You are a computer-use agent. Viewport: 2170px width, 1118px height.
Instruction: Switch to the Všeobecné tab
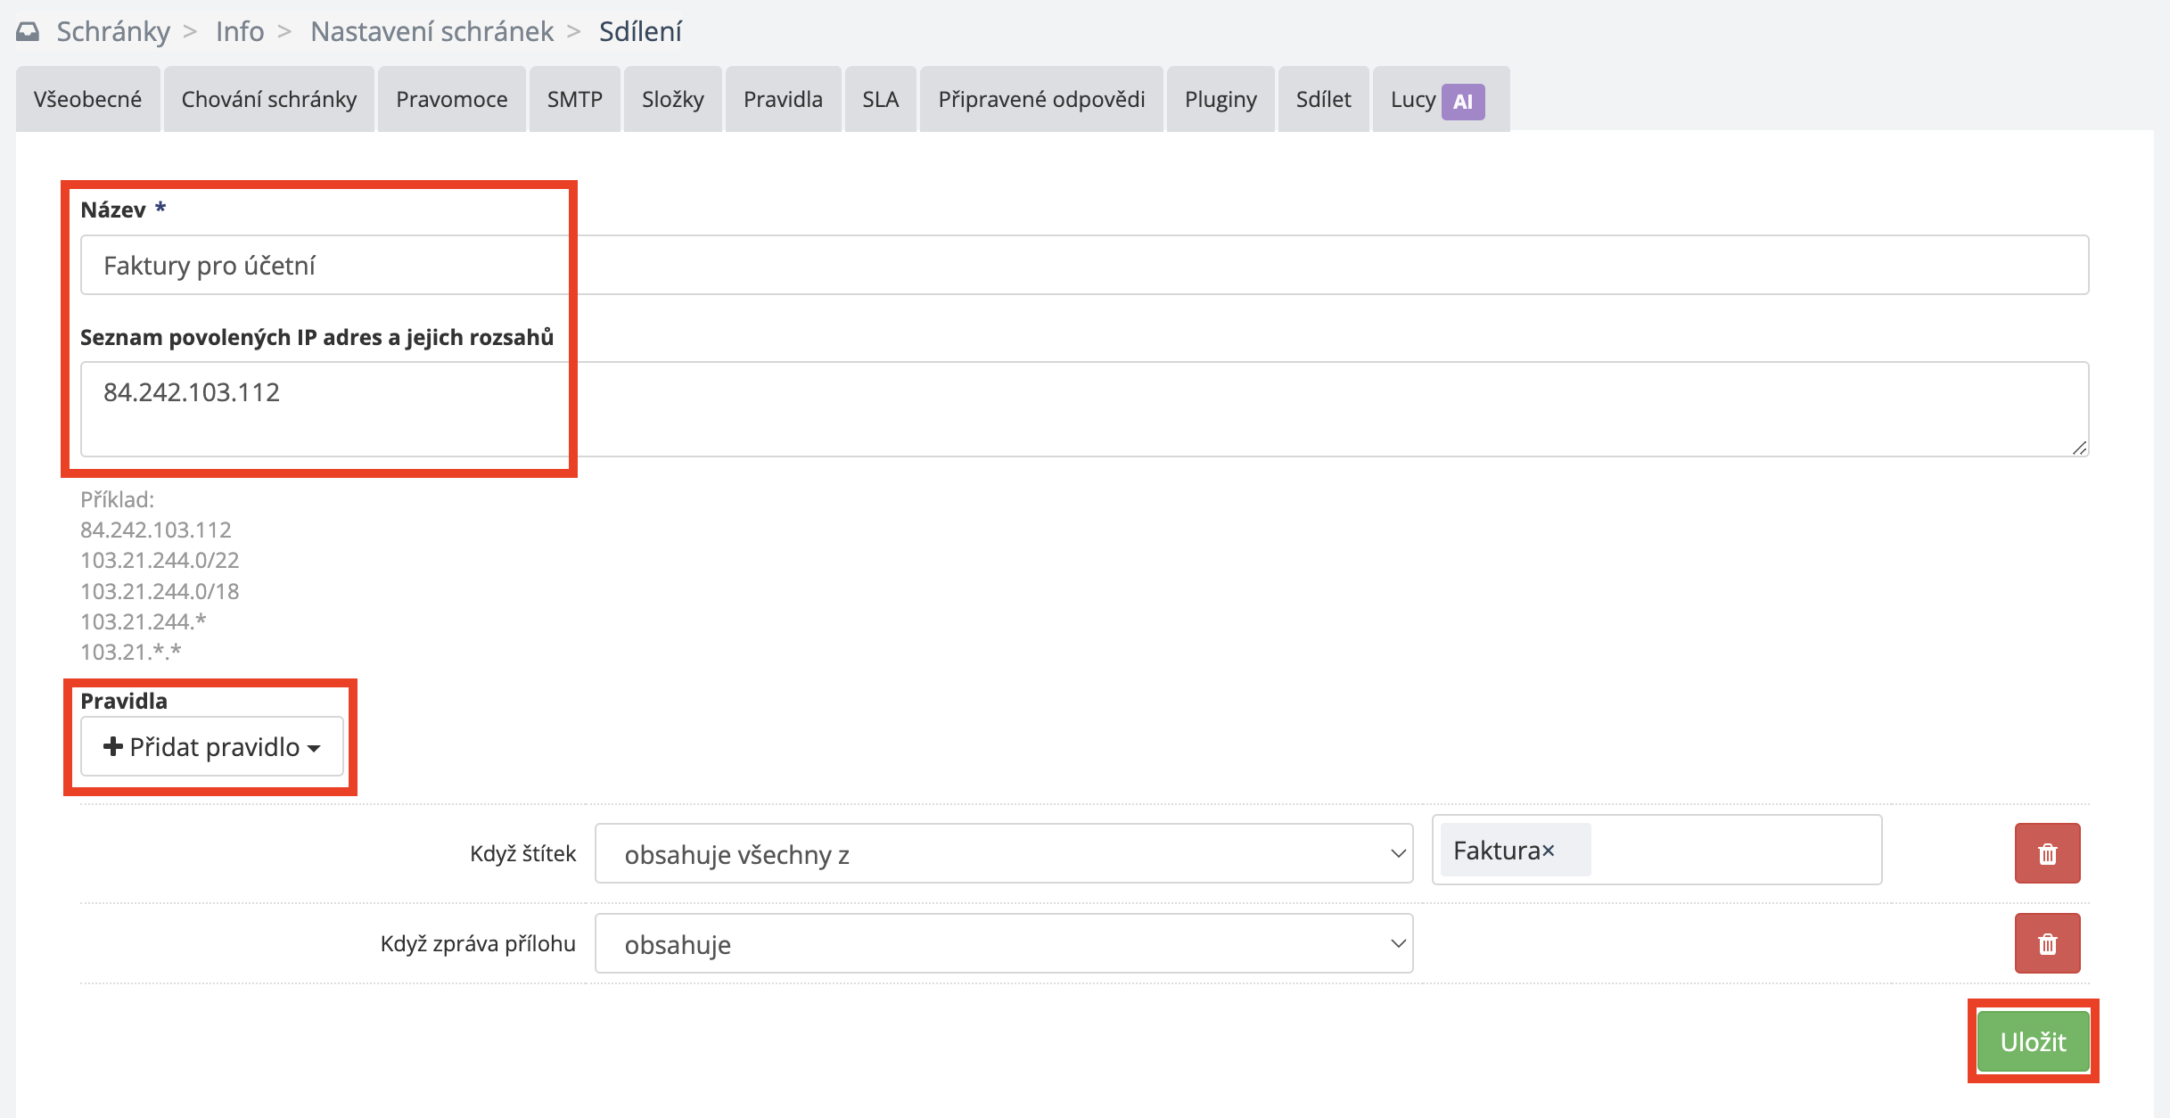click(87, 99)
